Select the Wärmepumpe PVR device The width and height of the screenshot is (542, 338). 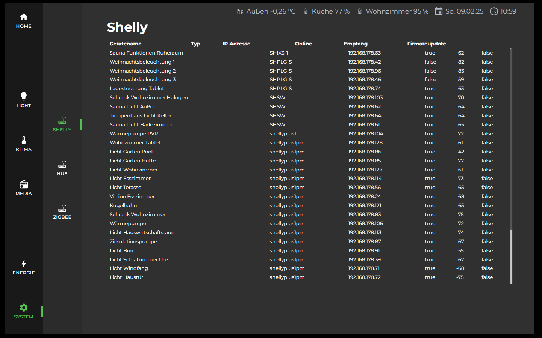[x=134, y=134]
